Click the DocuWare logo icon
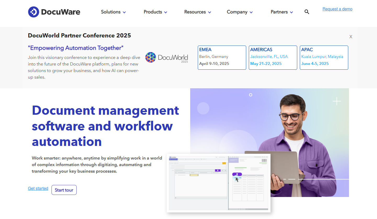The image size is (377, 219). (33, 12)
